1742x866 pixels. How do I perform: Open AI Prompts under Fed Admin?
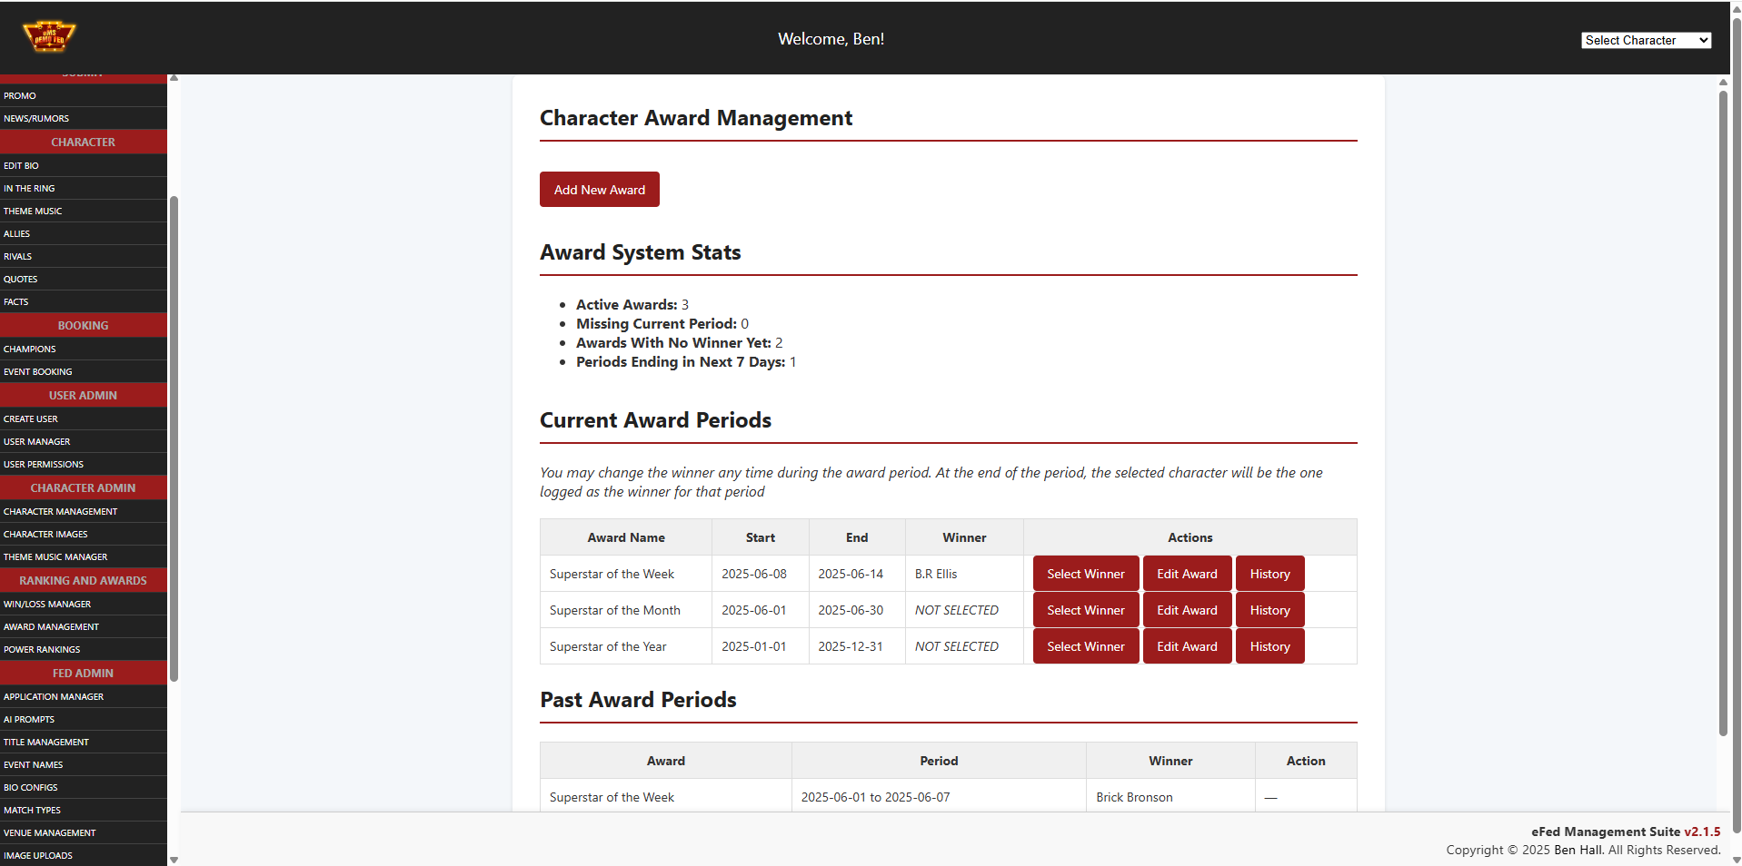(x=29, y=719)
